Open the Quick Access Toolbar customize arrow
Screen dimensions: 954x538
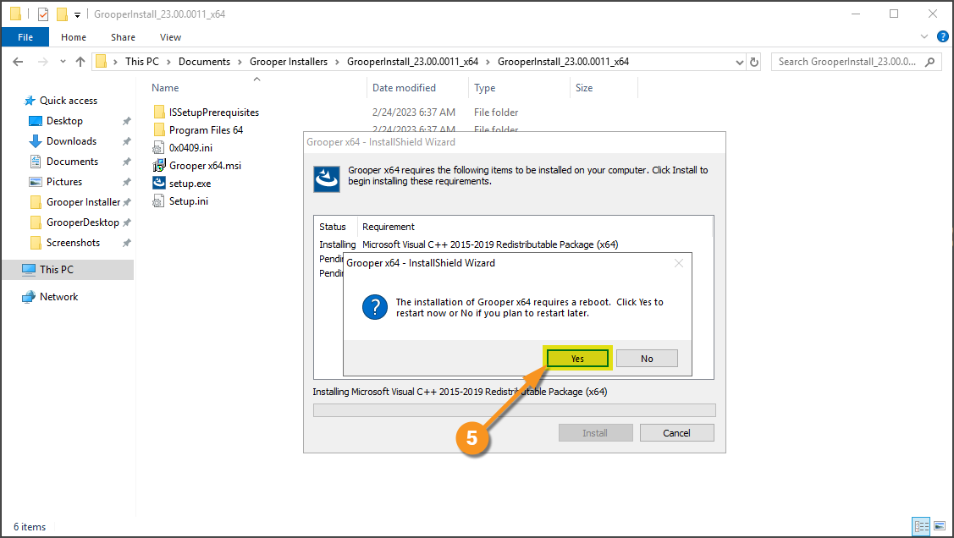coord(77,14)
